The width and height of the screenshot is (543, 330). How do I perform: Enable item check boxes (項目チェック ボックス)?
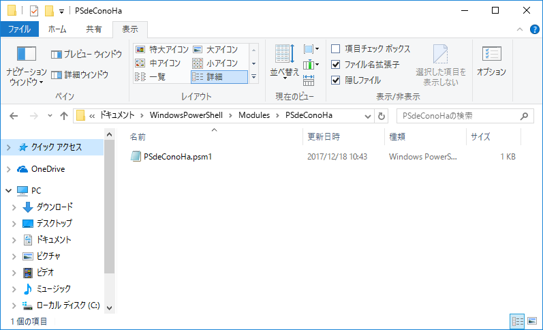(x=336, y=48)
